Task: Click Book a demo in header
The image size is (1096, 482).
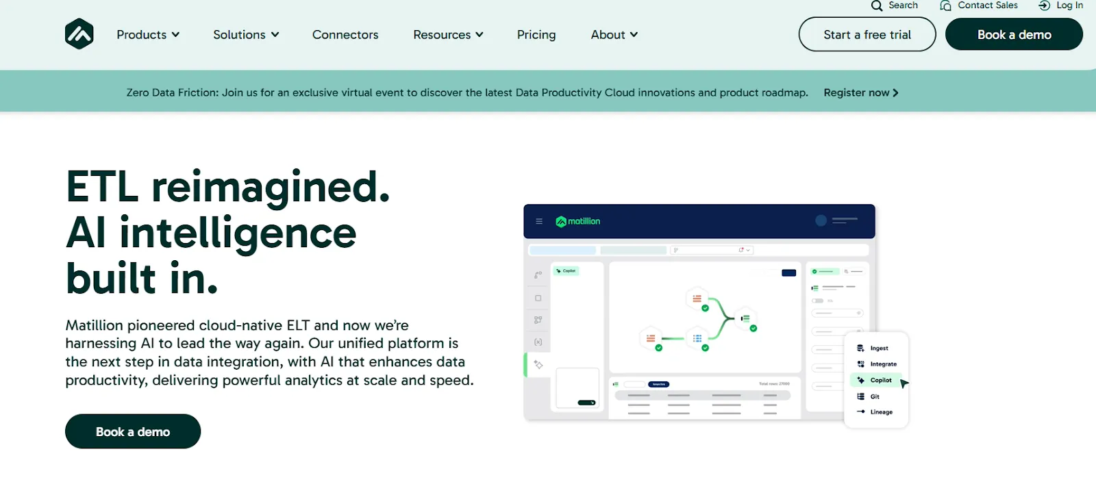Action: (x=1014, y=34)
